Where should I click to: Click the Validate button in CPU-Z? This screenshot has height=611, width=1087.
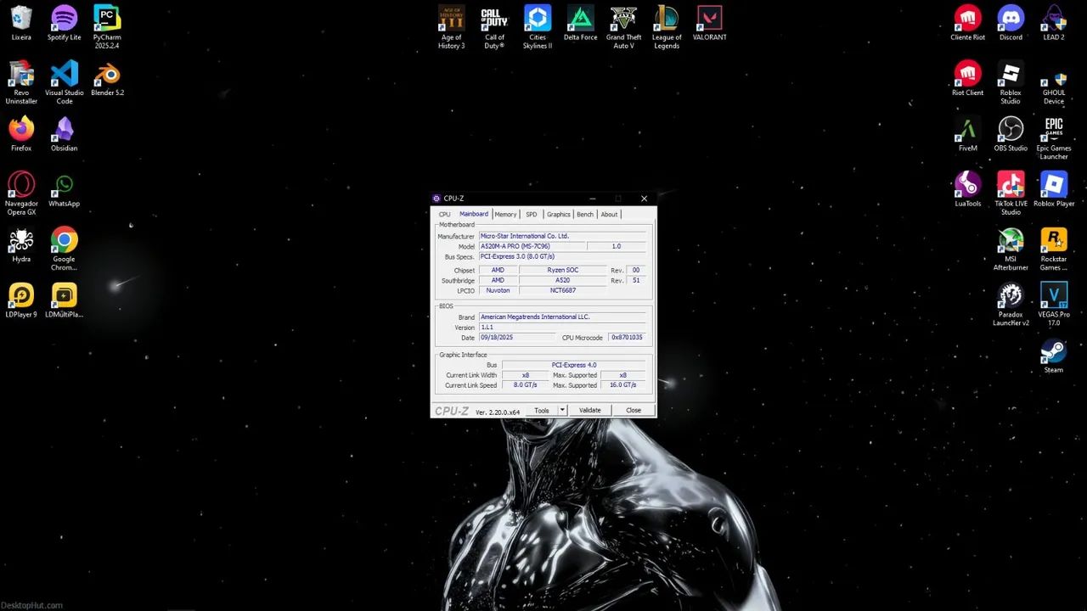point(589,411)
